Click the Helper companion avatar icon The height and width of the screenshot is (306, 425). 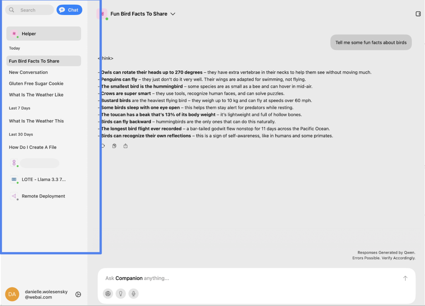tap(14, 34)
